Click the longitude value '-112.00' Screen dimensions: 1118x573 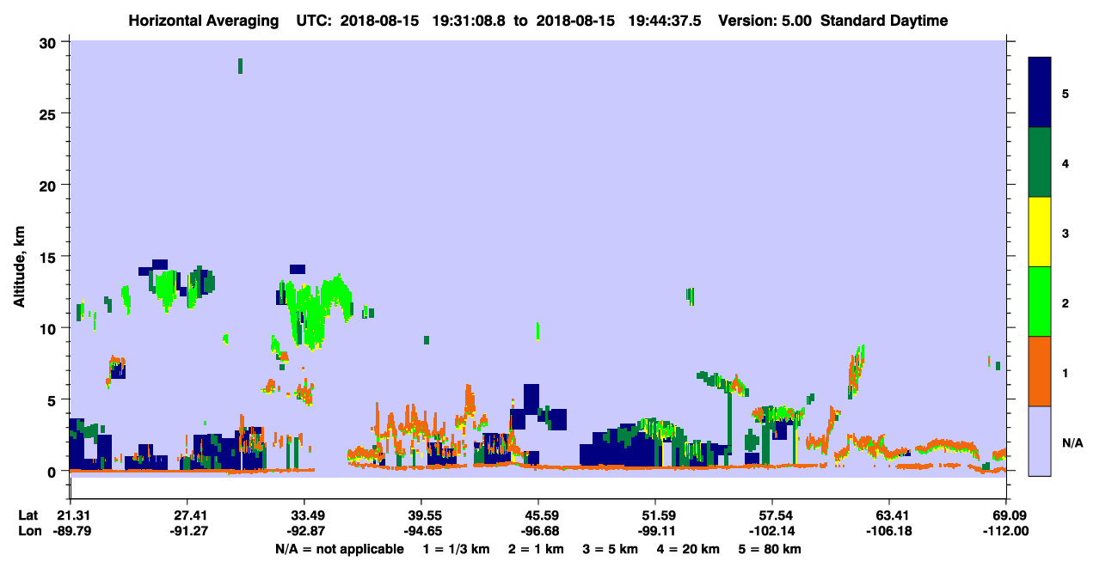click(1006, 531)
